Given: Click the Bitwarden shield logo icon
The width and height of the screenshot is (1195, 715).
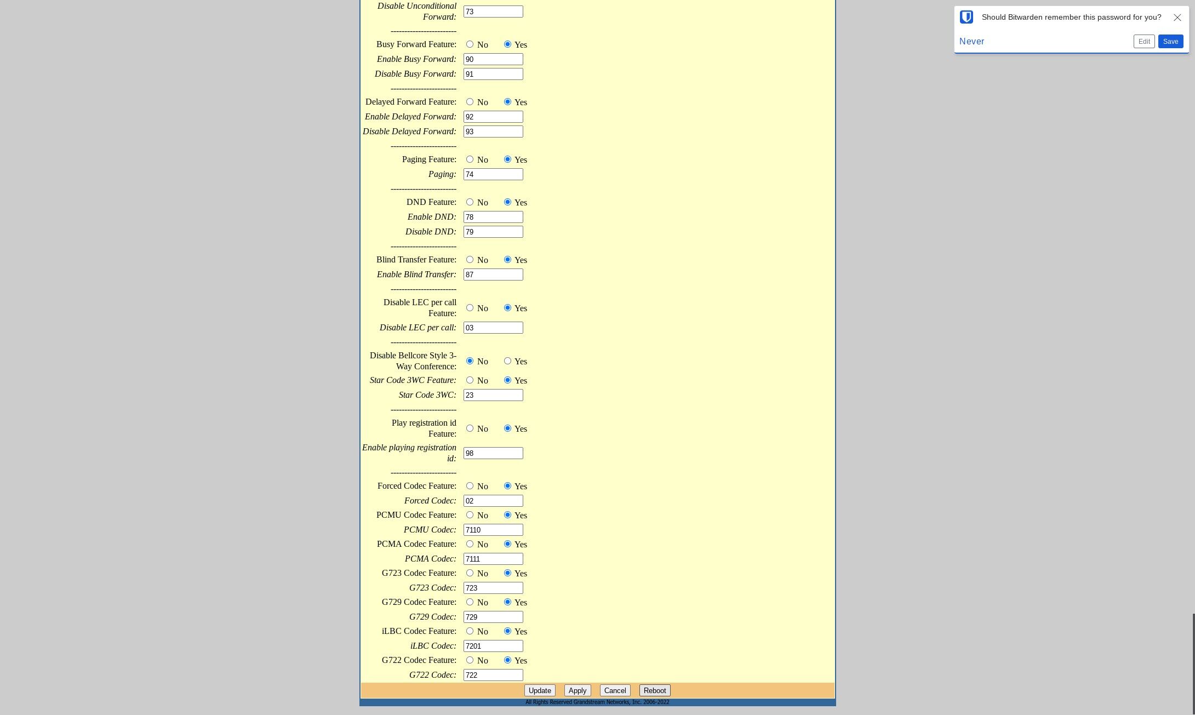Looking at the screenshot, I should coord(967,17).
